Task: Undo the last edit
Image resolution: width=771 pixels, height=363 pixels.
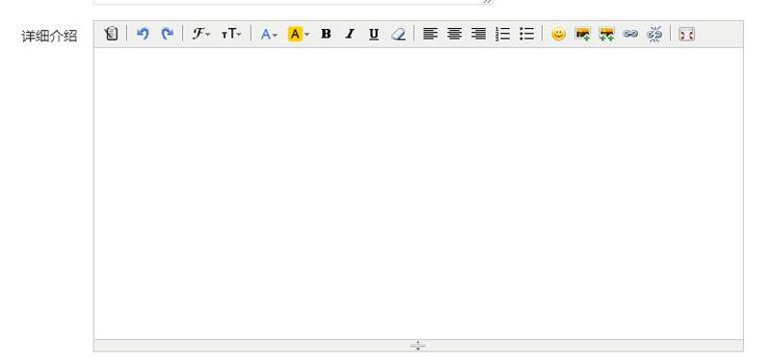Action: [x=143, y=34]
